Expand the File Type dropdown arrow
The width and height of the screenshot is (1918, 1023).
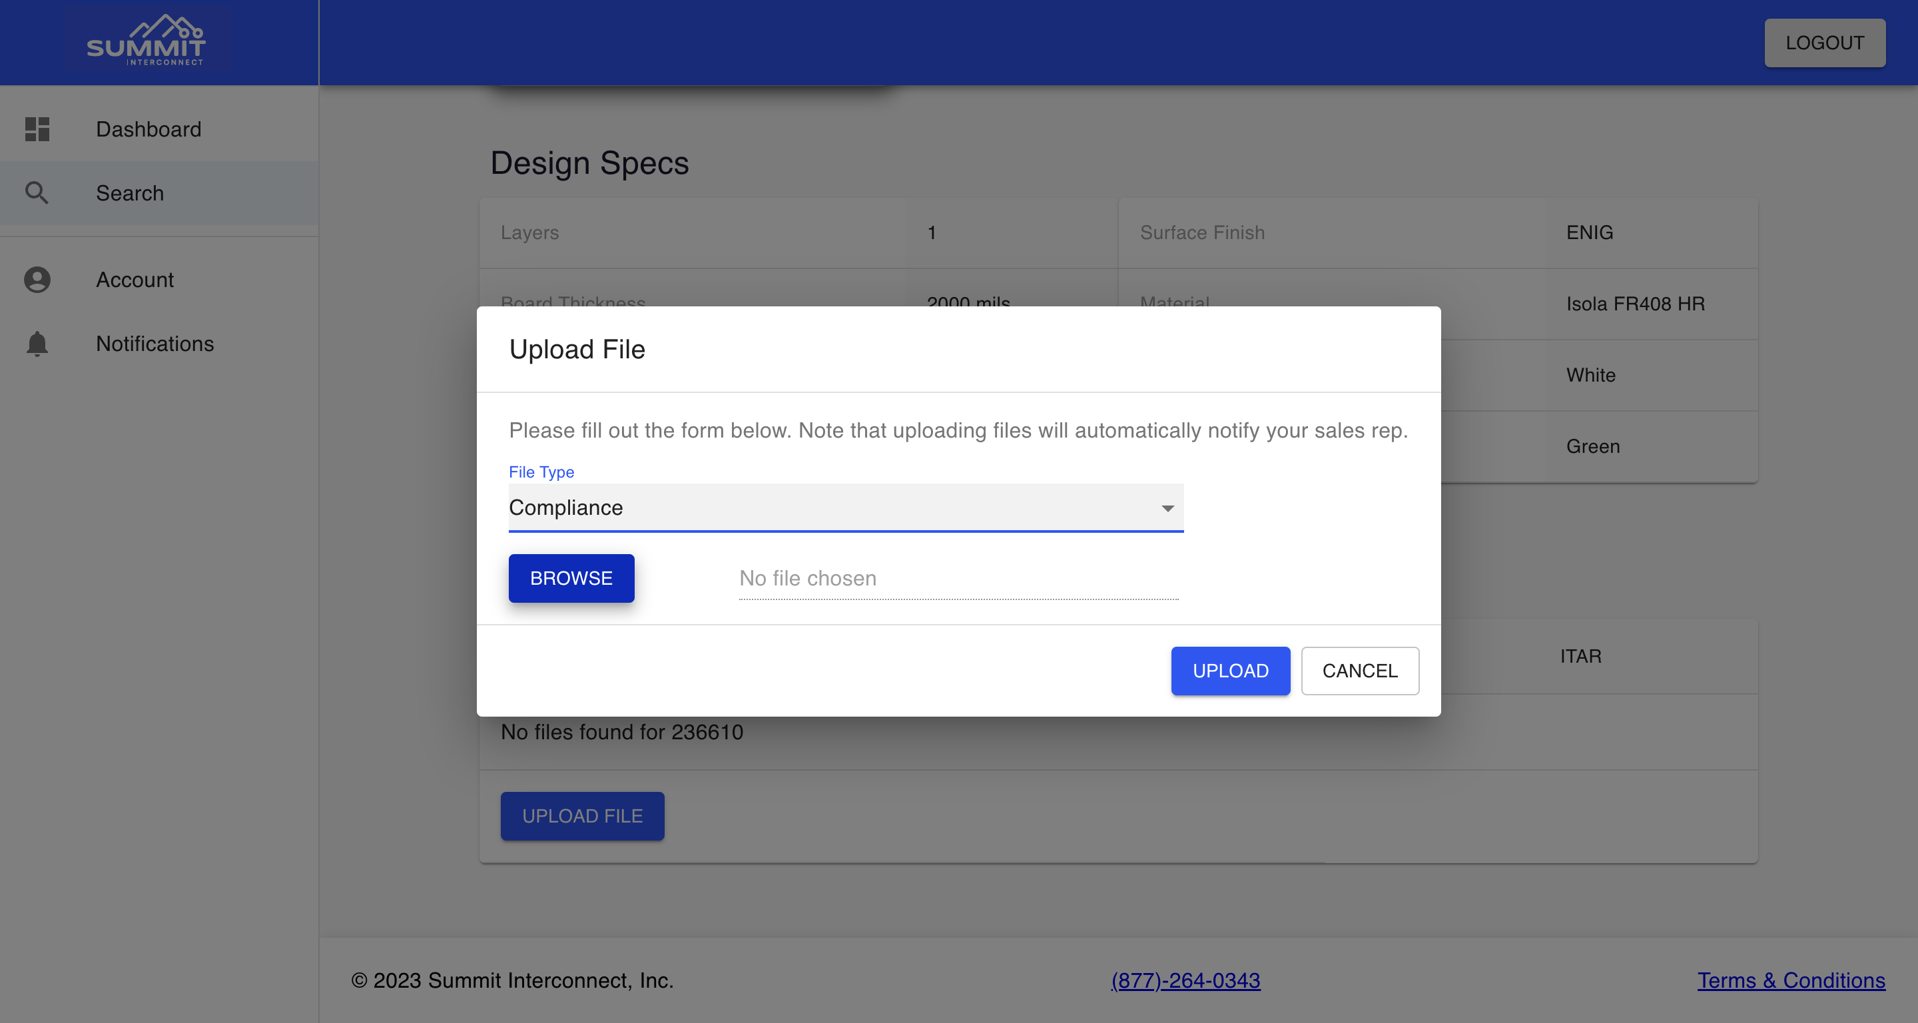[1167, 509]
